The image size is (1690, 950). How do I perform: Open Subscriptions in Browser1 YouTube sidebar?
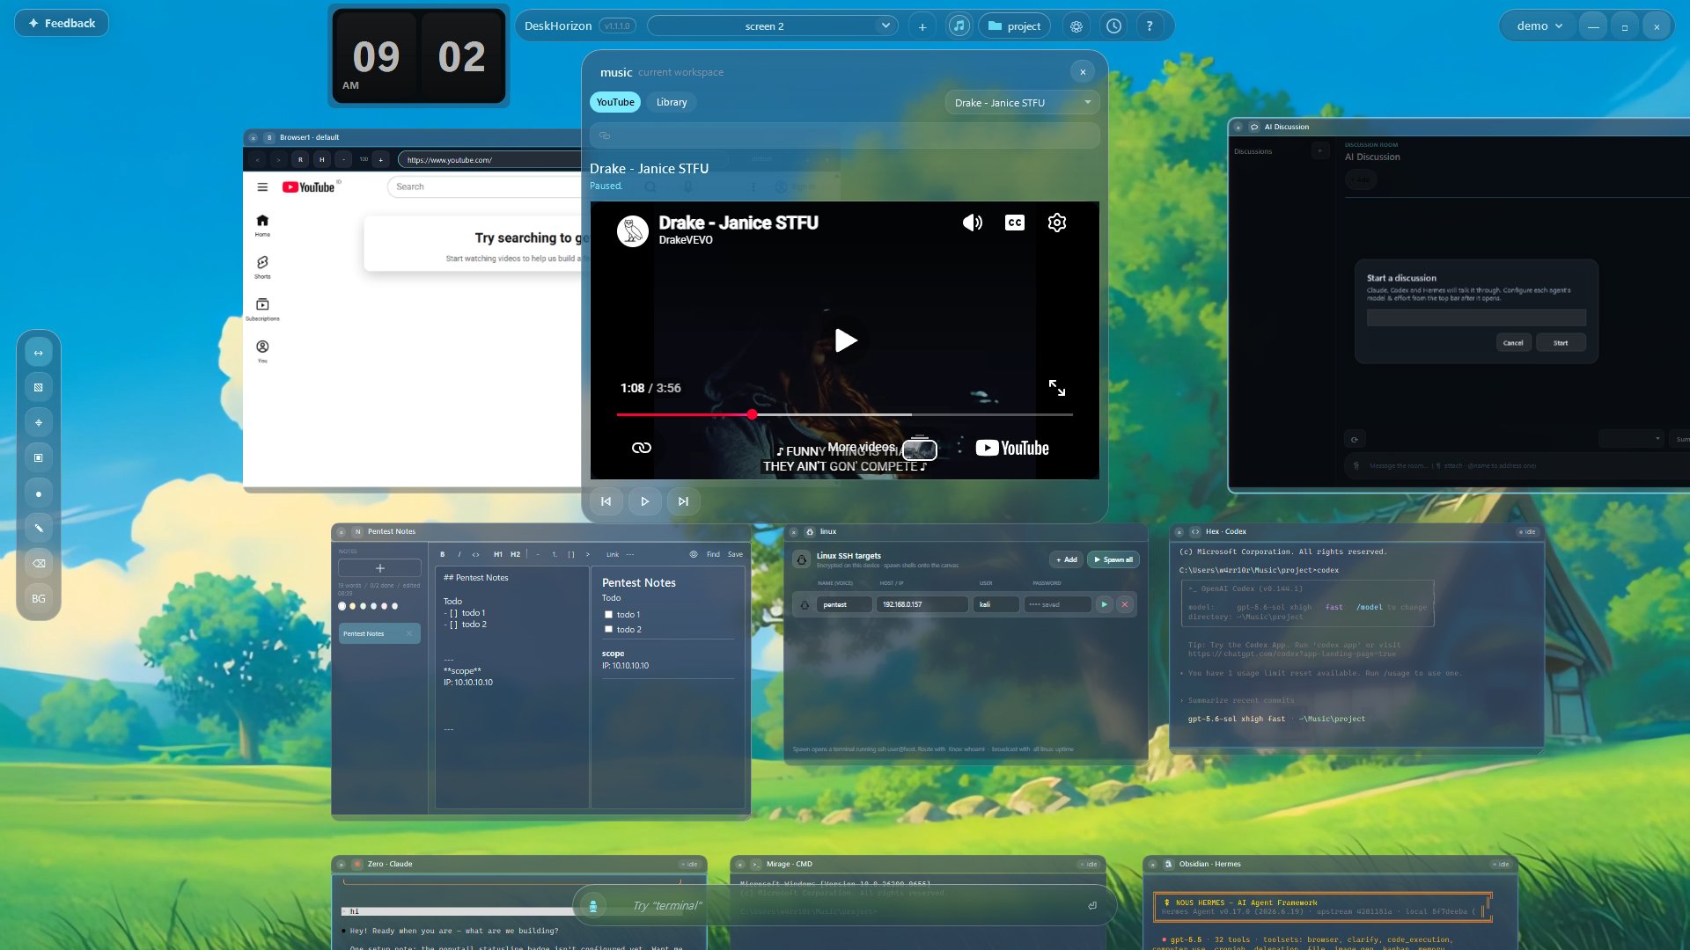[262, 310]
